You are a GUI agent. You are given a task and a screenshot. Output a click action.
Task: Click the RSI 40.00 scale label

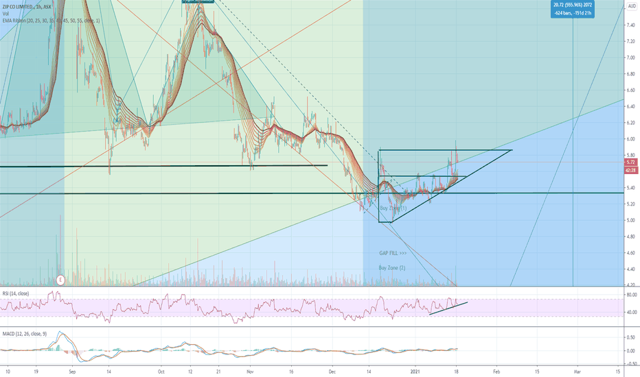(632, 312)
